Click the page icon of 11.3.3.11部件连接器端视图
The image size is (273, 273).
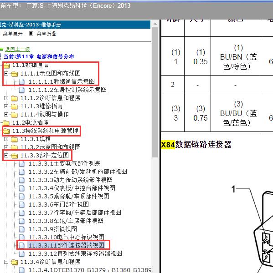[22, 246]
